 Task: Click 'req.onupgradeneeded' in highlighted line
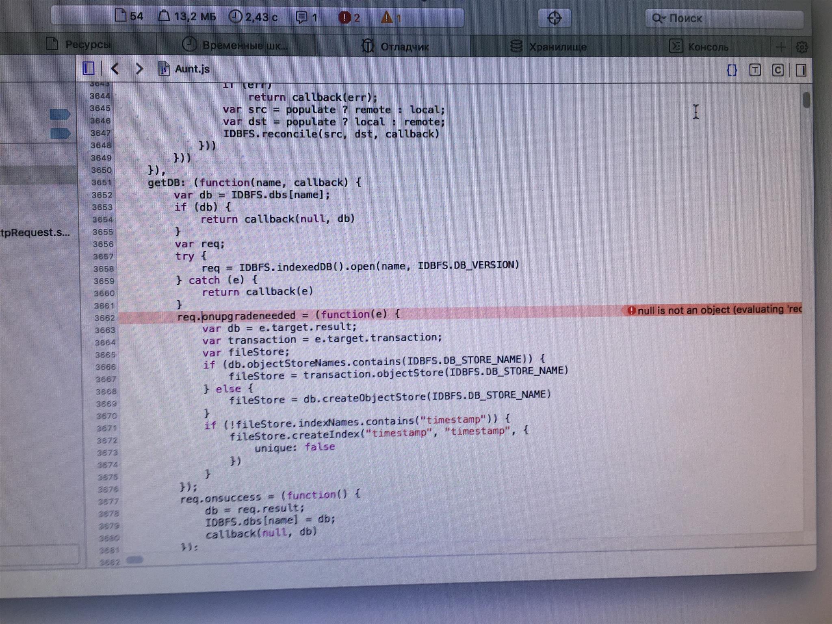(236, 316)
